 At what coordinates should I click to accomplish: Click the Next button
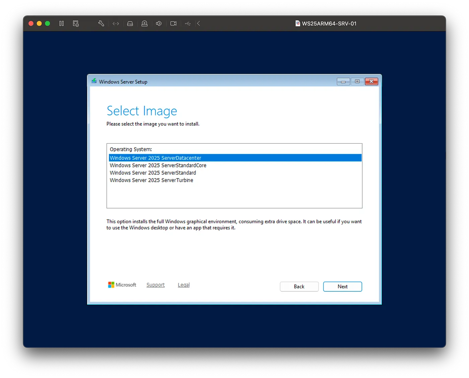[x=342, y=286]
